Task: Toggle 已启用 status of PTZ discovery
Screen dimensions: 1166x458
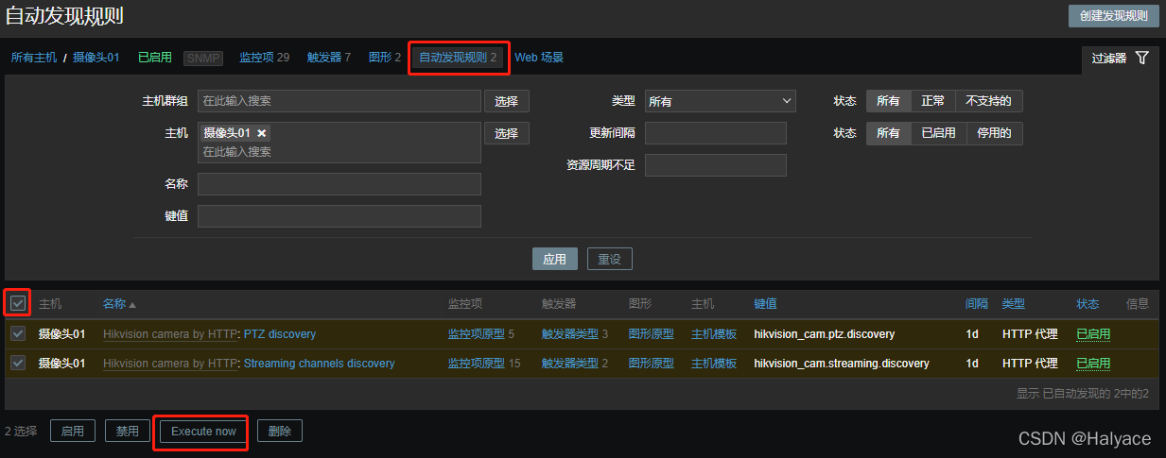Action: pyautogui.click(x=1093, y=334)
